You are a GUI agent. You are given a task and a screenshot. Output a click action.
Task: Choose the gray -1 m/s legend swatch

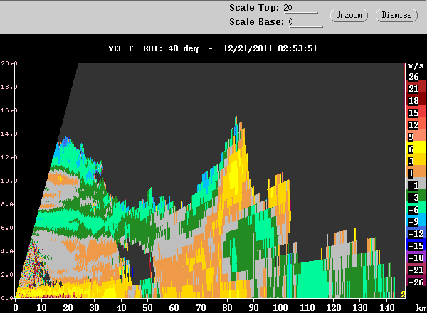pos(415,185)
